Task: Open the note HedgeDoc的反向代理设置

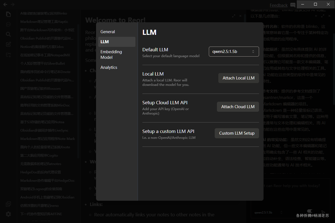Action: point(40,172)
